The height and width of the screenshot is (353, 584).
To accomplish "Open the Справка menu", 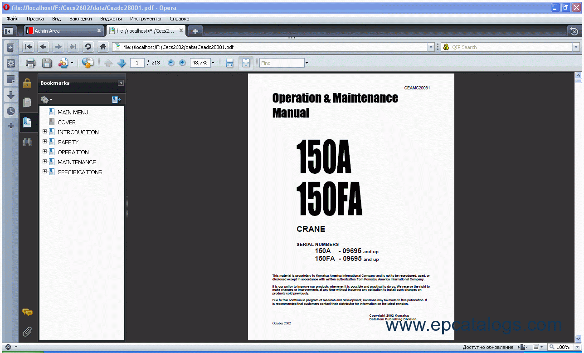I will [180, 19].
